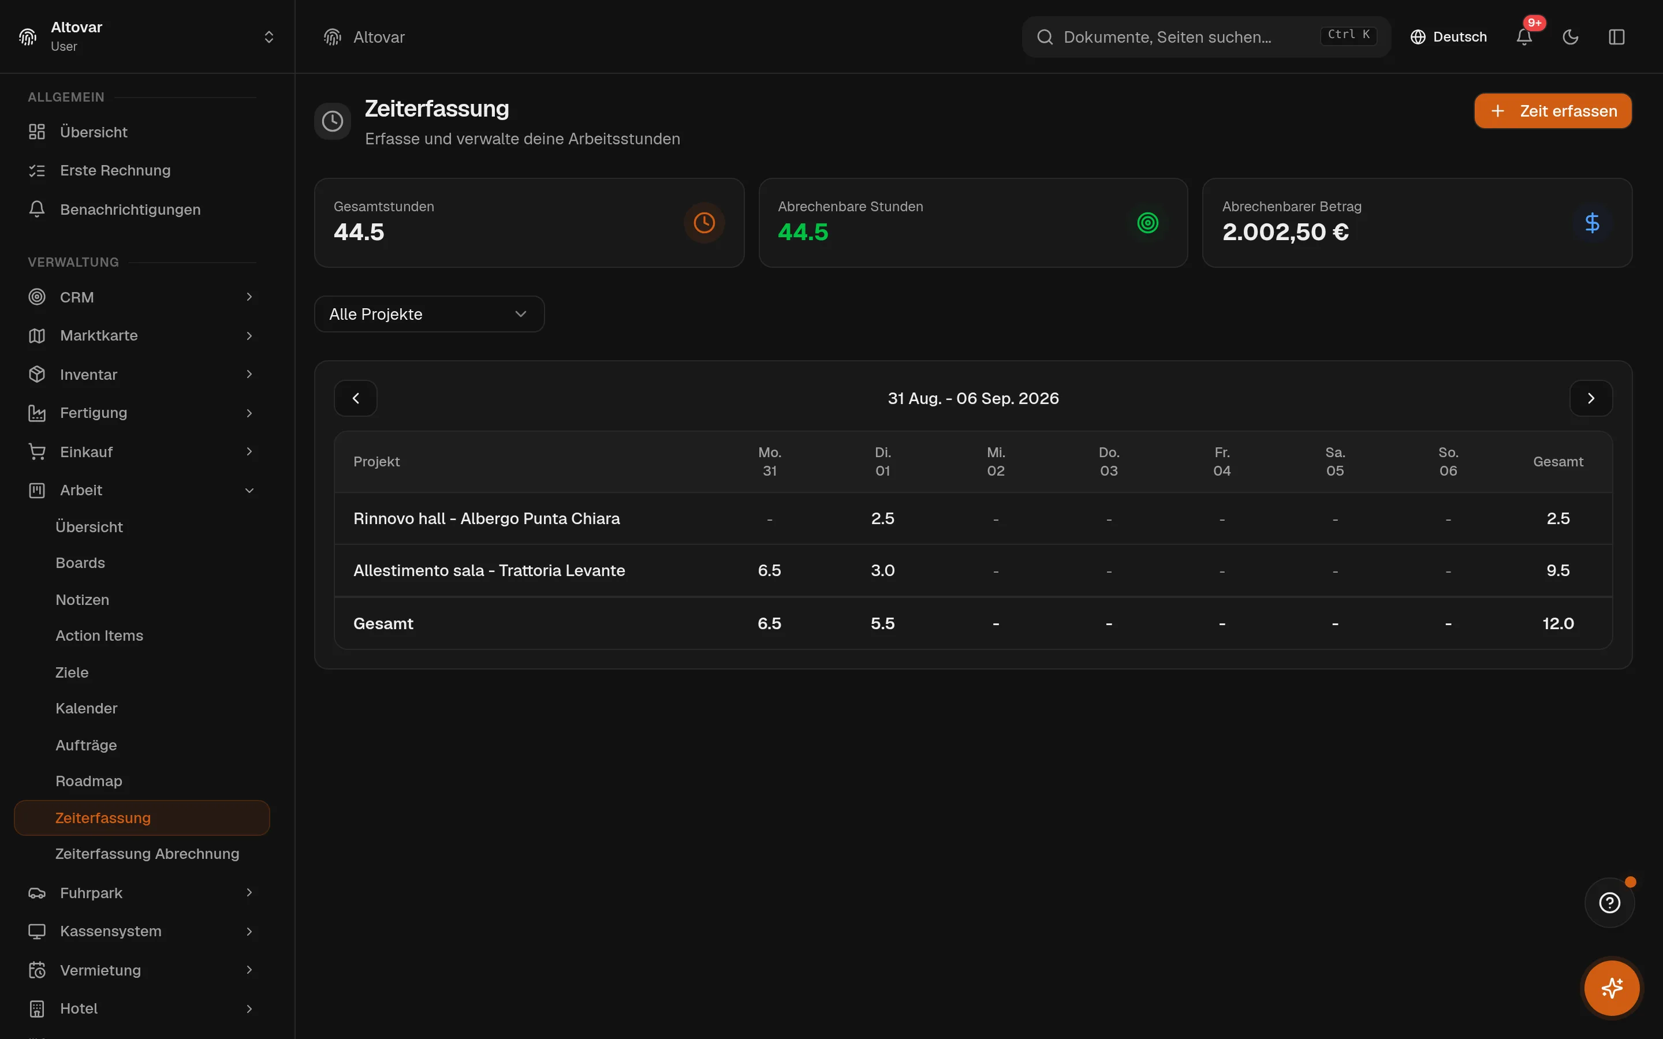Go to next week with right arrow
The width and height of the screenshot is (1663, 1039).
click(x=1591, y=398)
